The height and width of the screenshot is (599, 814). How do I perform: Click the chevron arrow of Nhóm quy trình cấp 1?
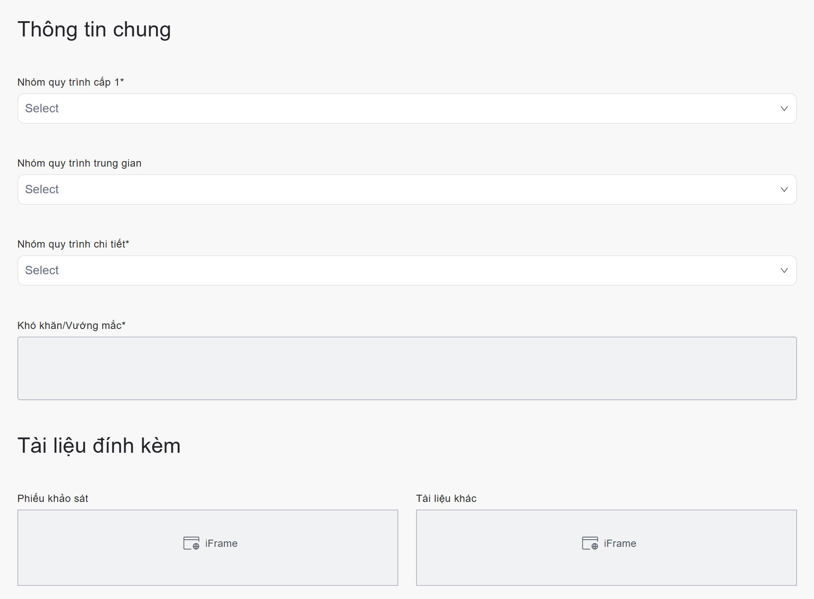coord(784,109)
